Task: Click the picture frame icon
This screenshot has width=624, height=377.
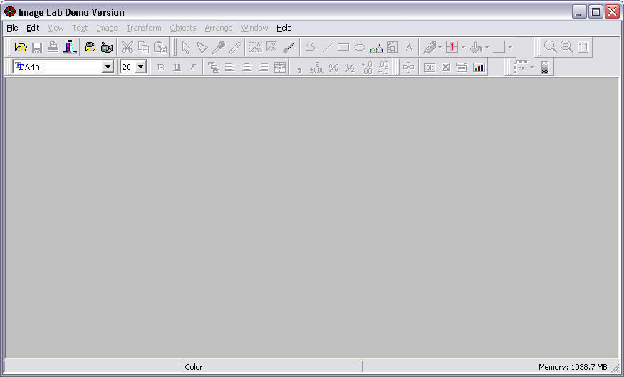Action: tap(272, 47)
